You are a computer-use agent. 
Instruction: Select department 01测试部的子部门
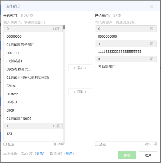point(20,45)
